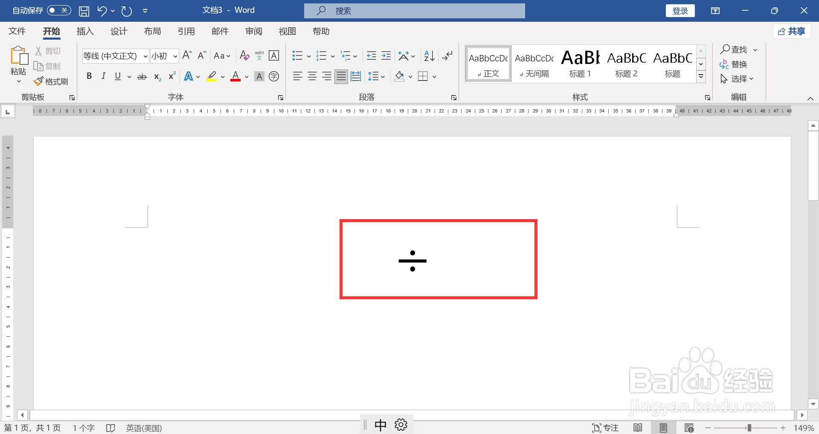Expand the line spacing dropdown

[377, 76]
